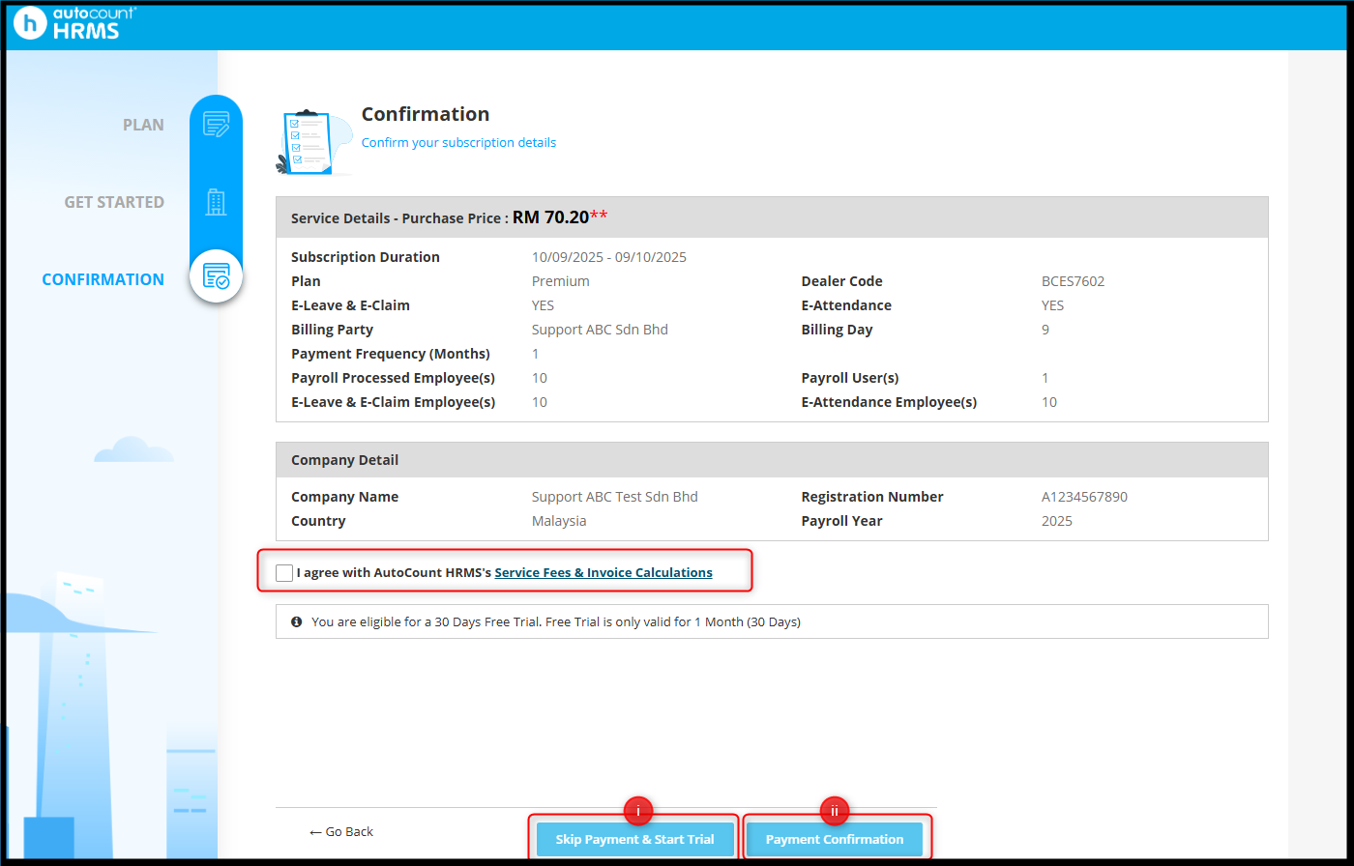
Task: Click the Payment Frequency (Months) label
Action: [x=391, y=354]
